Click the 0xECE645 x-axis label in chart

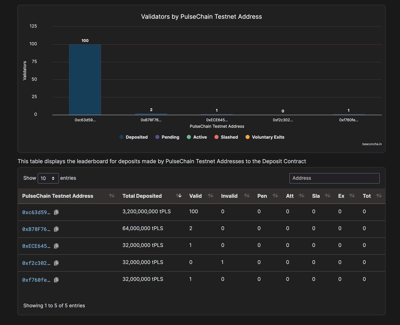[x=217, y=120]
